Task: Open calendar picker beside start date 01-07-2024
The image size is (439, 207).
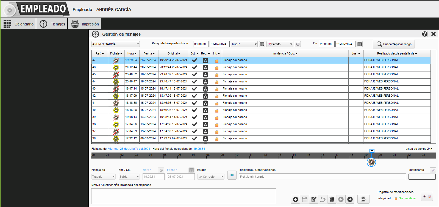Action: 262,44
